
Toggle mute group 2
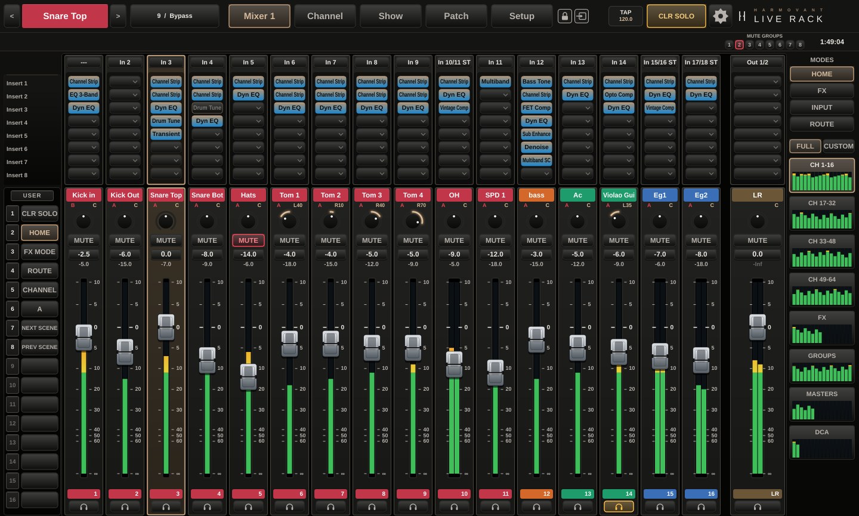(739, 44)
